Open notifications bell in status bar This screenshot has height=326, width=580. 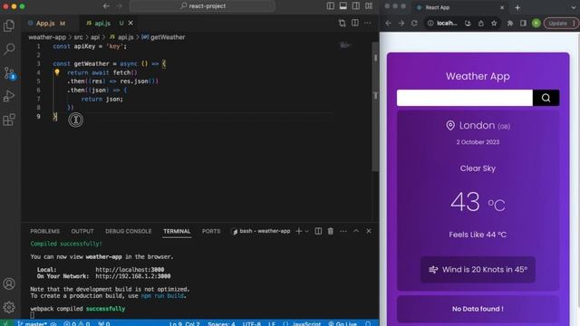coord(368,323)
